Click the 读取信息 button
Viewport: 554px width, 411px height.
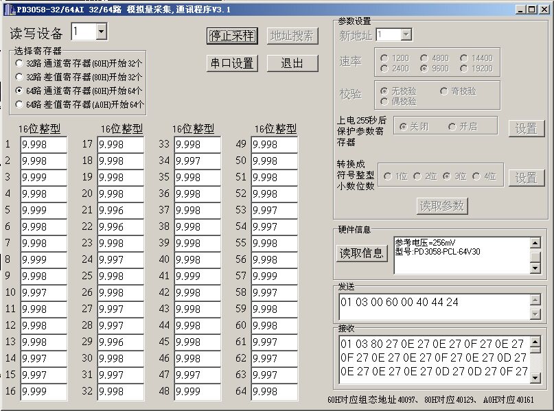(362, 253)
